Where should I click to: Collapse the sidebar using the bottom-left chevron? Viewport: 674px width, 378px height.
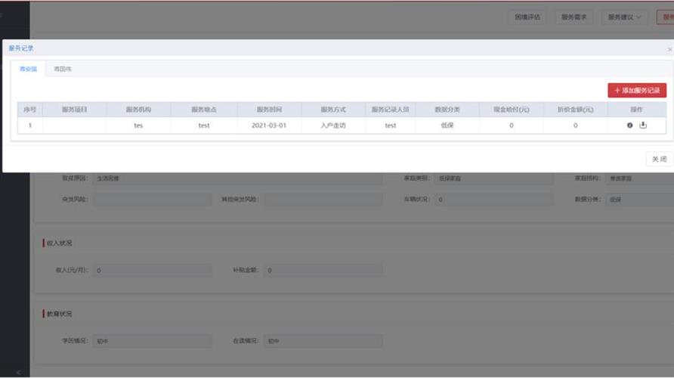pos(19,372)
